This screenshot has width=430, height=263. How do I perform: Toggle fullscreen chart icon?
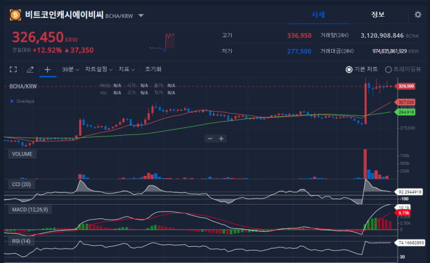[x=13, y=69]
